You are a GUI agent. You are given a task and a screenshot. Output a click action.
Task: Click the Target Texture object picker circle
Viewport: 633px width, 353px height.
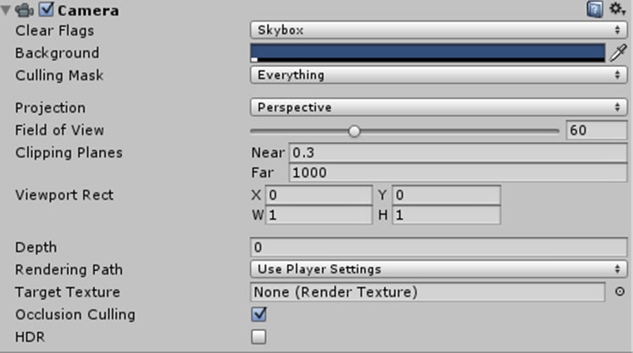tap(619, 292)
